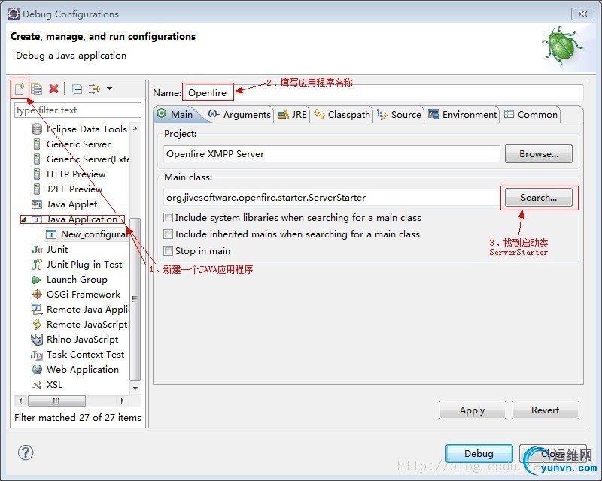Click the tree vertical scrollbar thumb
Screen dimensions: 602x481
tap(135, 299)
